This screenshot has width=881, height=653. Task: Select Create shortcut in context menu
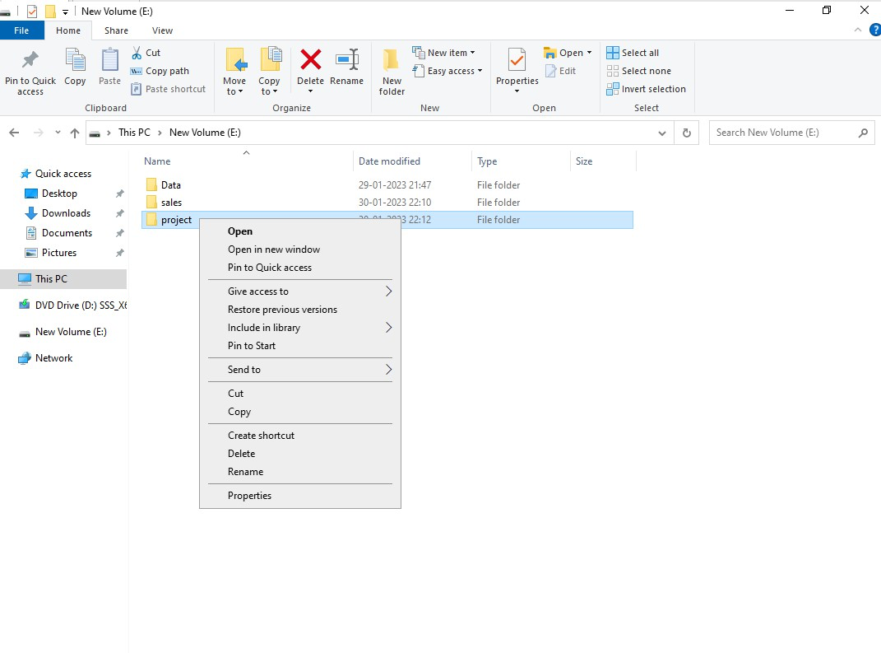pyautogui.click(x=300, y=436)
